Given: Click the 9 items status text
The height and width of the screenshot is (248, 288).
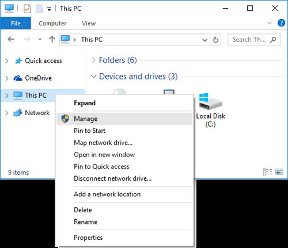Looking at the screenshot, I should pos(18,173).
